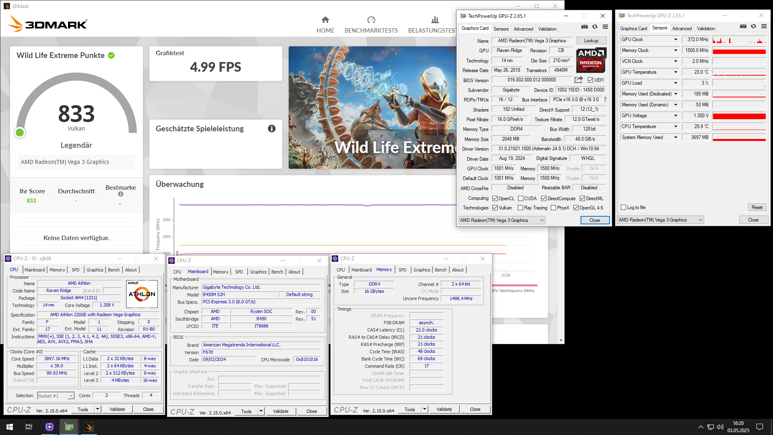Open the Windows notification center

point(760,427)
